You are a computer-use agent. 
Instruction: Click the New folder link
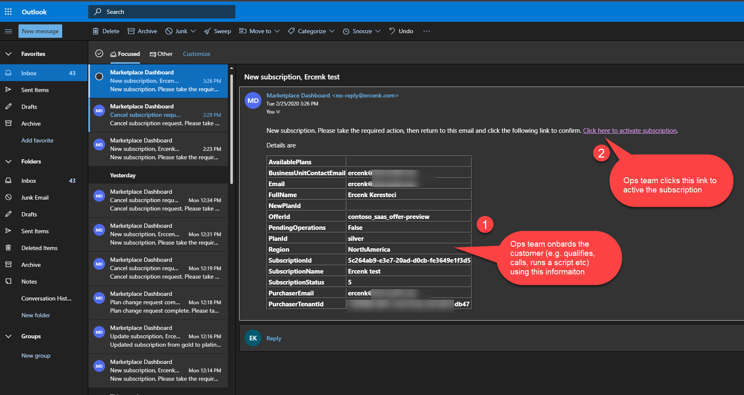36,315
